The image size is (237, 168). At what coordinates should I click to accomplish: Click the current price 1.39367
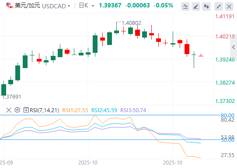110,6
